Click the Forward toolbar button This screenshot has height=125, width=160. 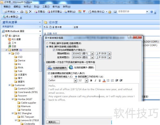tap(70, 12)
